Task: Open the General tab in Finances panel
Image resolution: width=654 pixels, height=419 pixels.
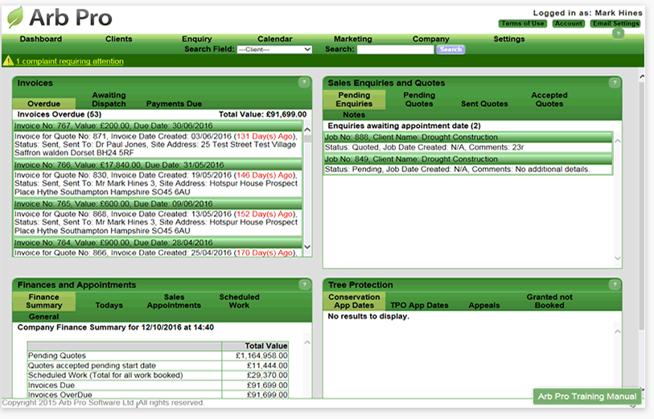Action: pos(43,316)
